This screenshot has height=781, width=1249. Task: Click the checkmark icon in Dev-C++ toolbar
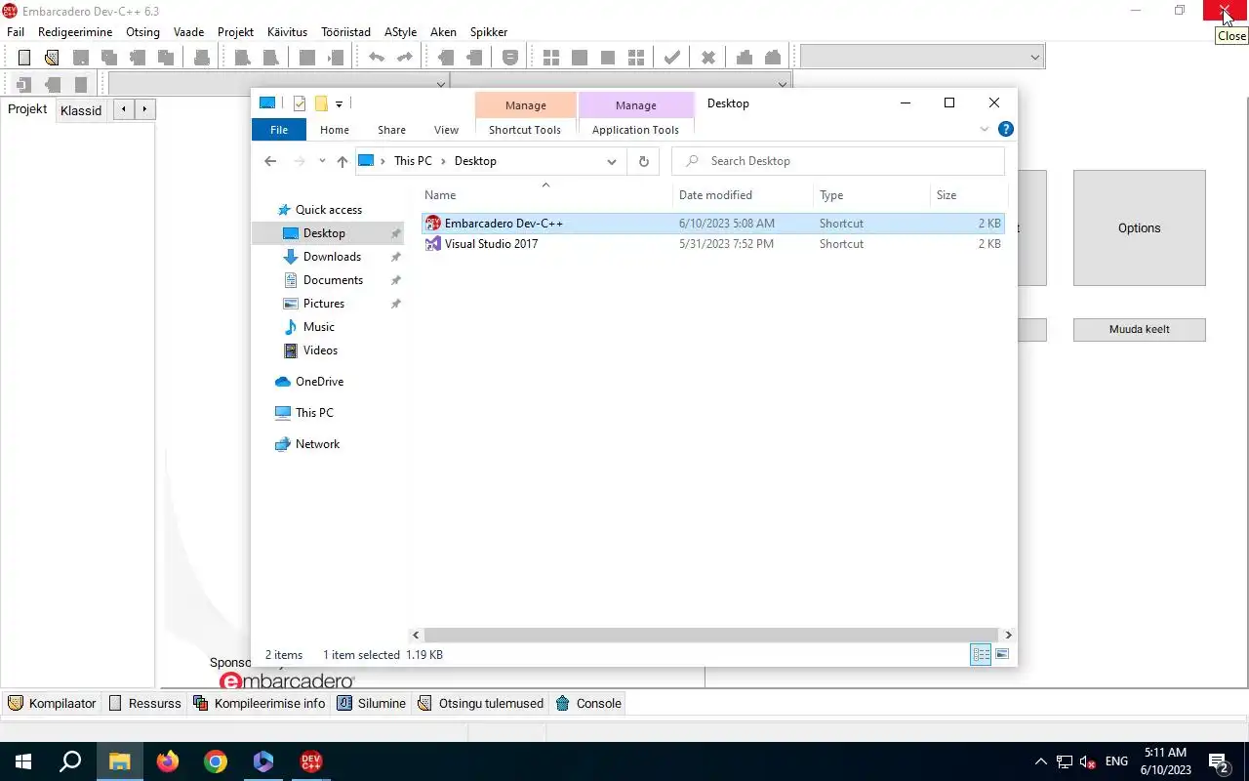click(x=671, y=58)
